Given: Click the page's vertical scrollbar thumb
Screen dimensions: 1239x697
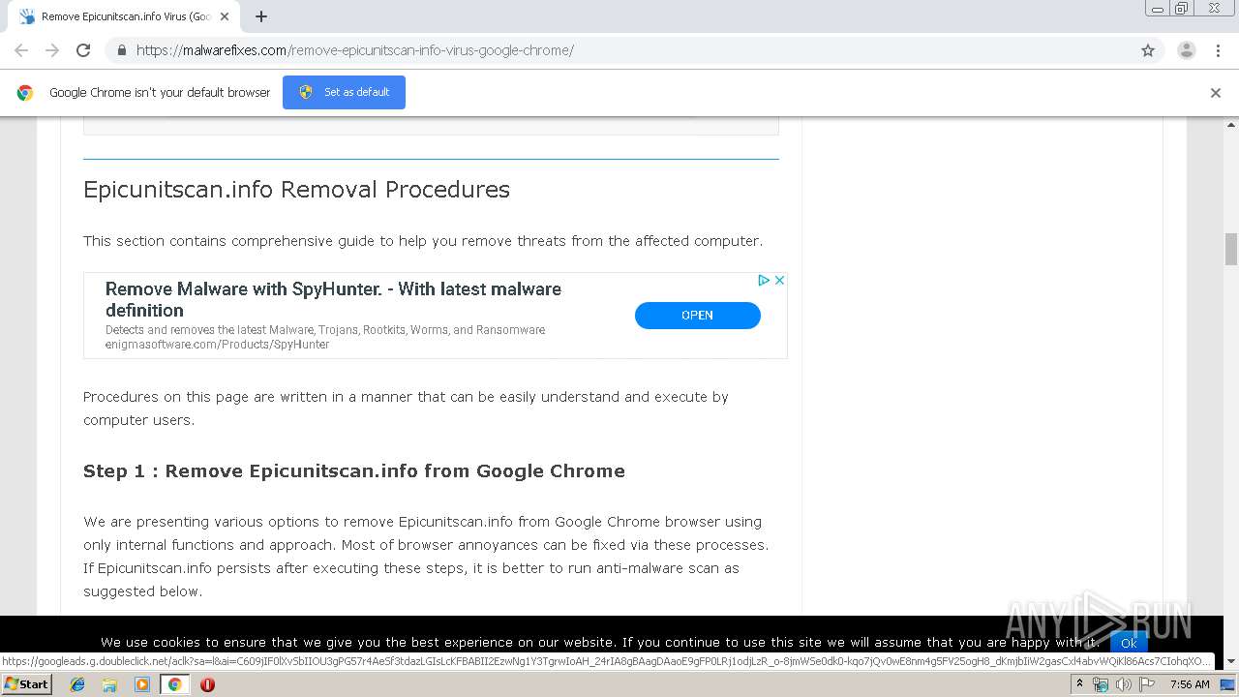Looking at the screenshot, I should point(1231,249).
